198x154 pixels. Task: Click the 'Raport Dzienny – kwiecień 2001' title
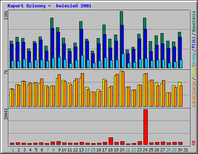pyautogui.click(x=49, y=6)
